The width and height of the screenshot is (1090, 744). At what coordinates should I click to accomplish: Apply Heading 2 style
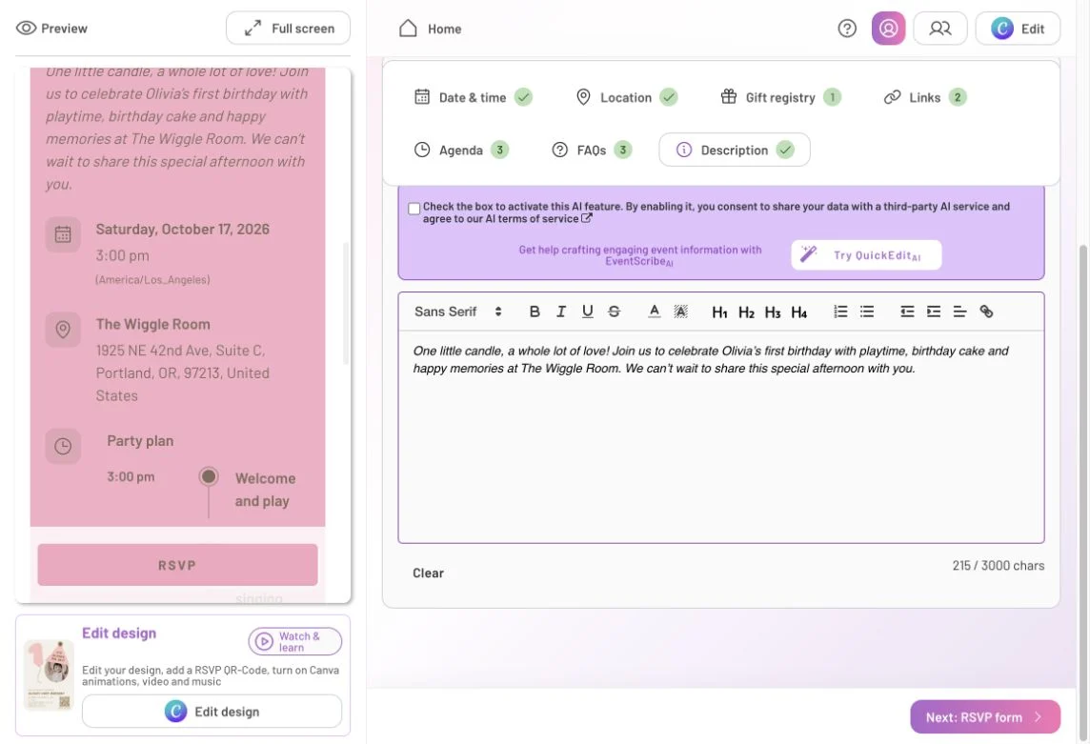pyautogui.click(x=746, y=312)
